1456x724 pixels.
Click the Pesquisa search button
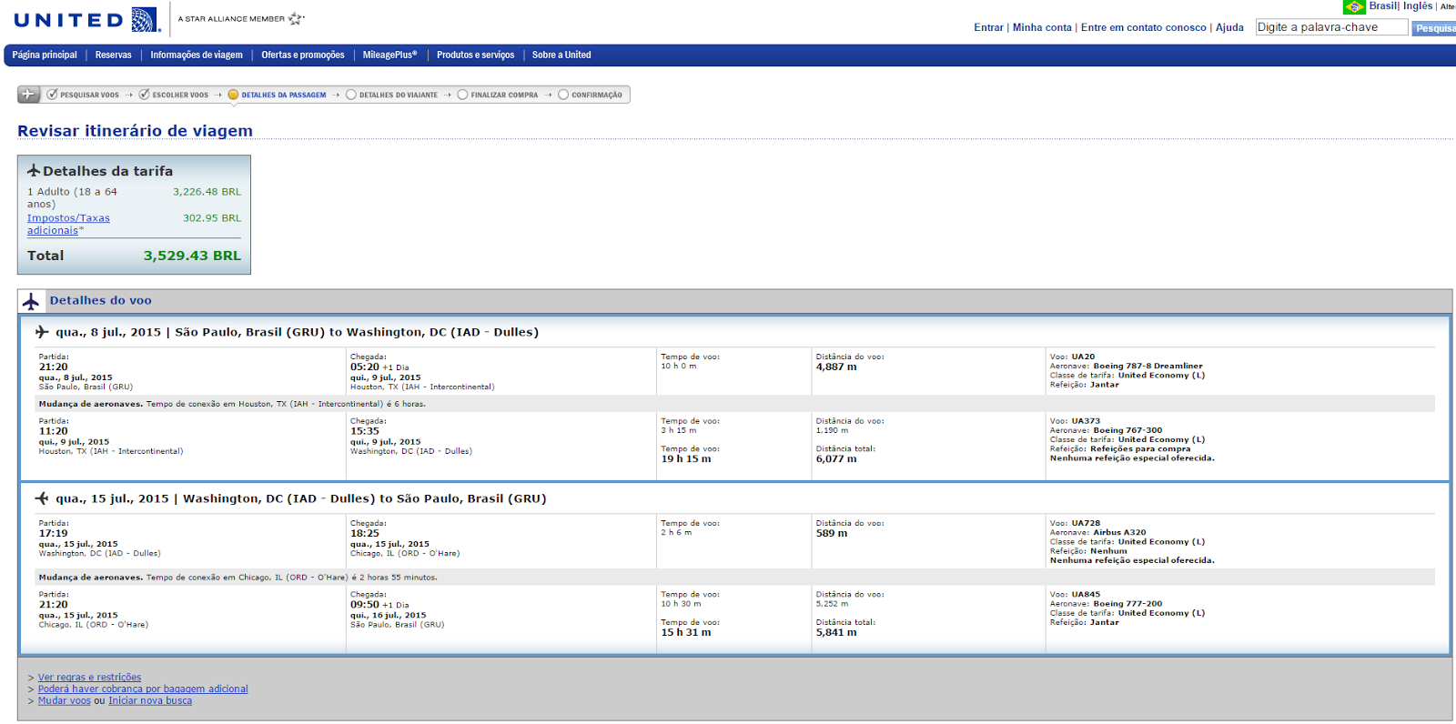pos(1435,28)
